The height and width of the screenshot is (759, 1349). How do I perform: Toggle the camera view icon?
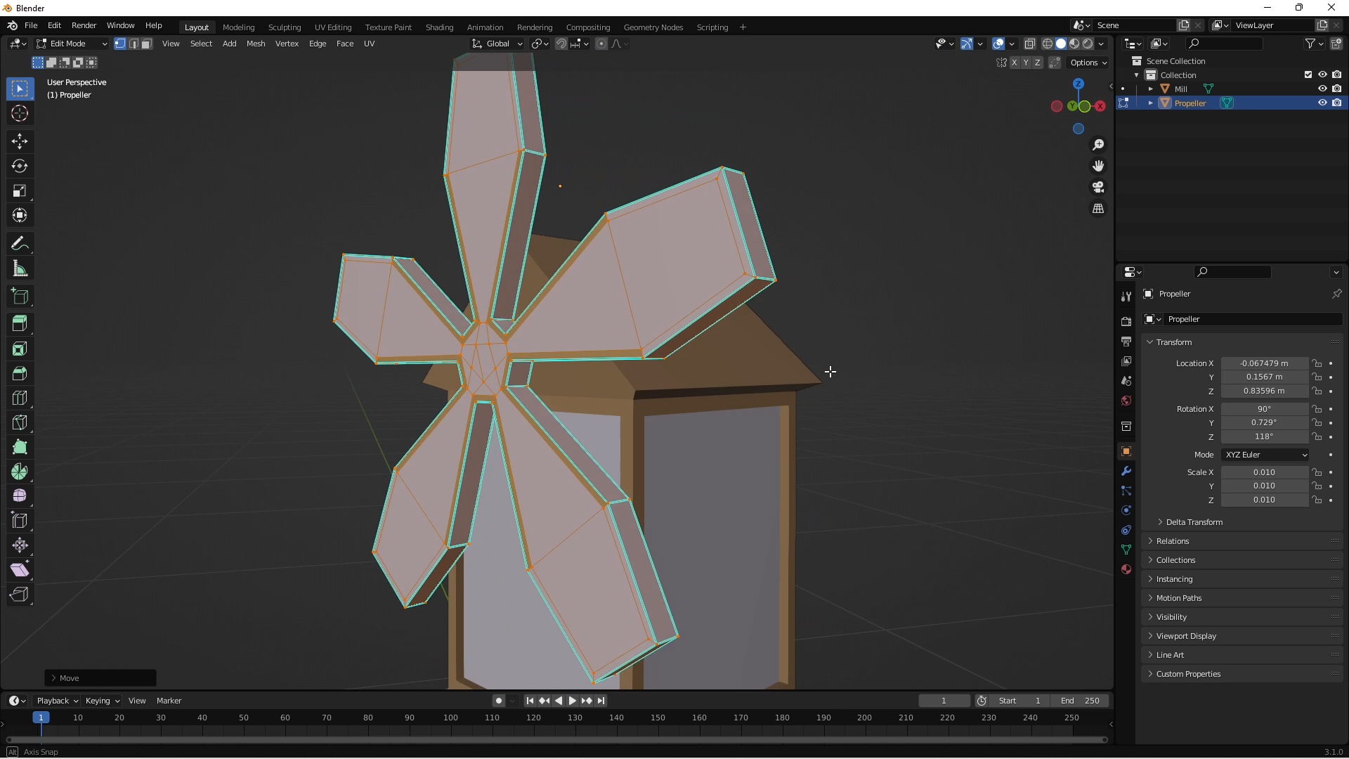pyautogui.click(x=1098, y=187)
